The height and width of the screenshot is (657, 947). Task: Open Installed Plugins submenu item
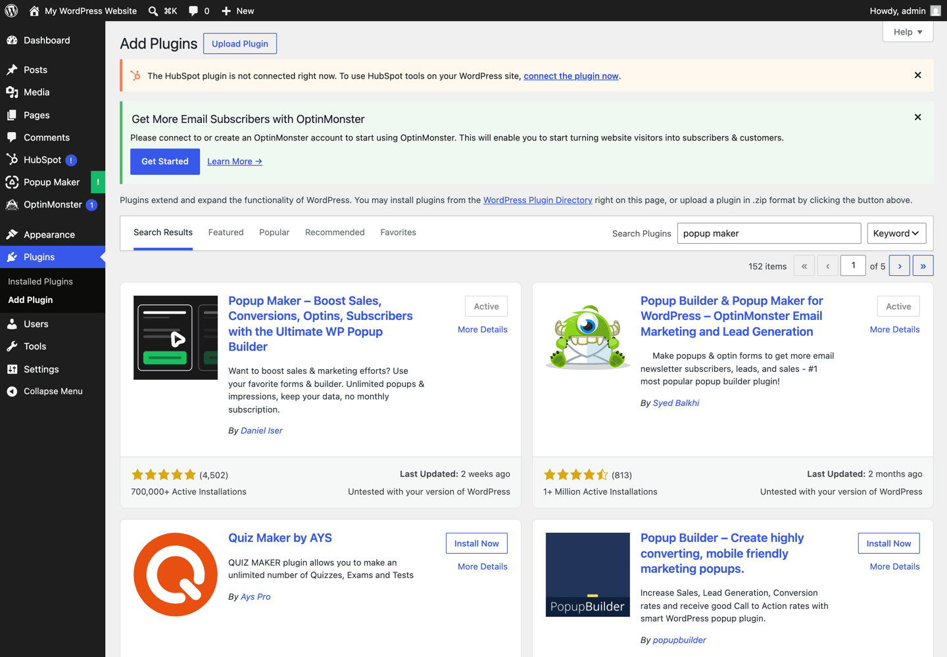tap(40, 281)
